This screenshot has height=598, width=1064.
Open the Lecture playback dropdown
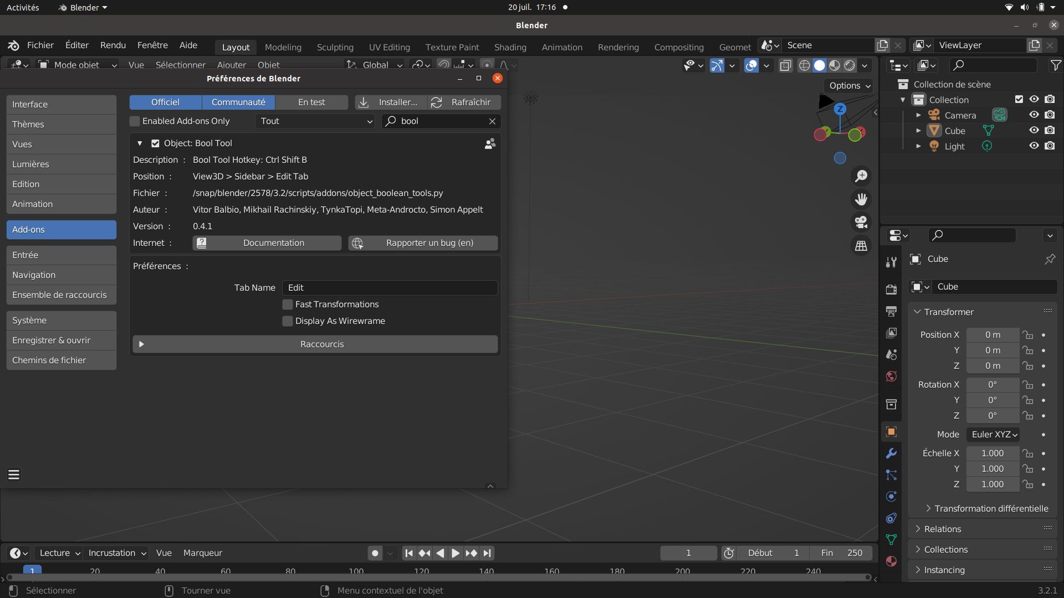tap(59, 553)
